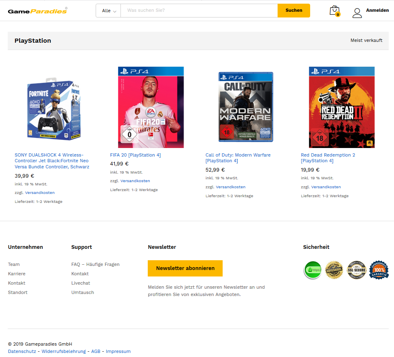
Task: Go to GameParadies home via logo
Action: (38, 11)
